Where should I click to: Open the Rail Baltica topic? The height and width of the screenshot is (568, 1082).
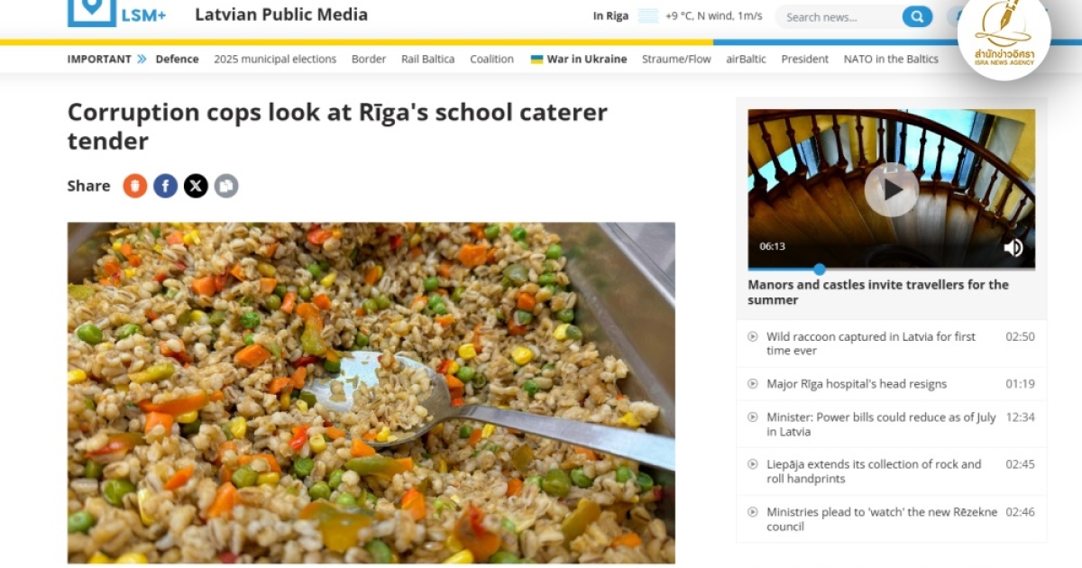tap(427, 60)
